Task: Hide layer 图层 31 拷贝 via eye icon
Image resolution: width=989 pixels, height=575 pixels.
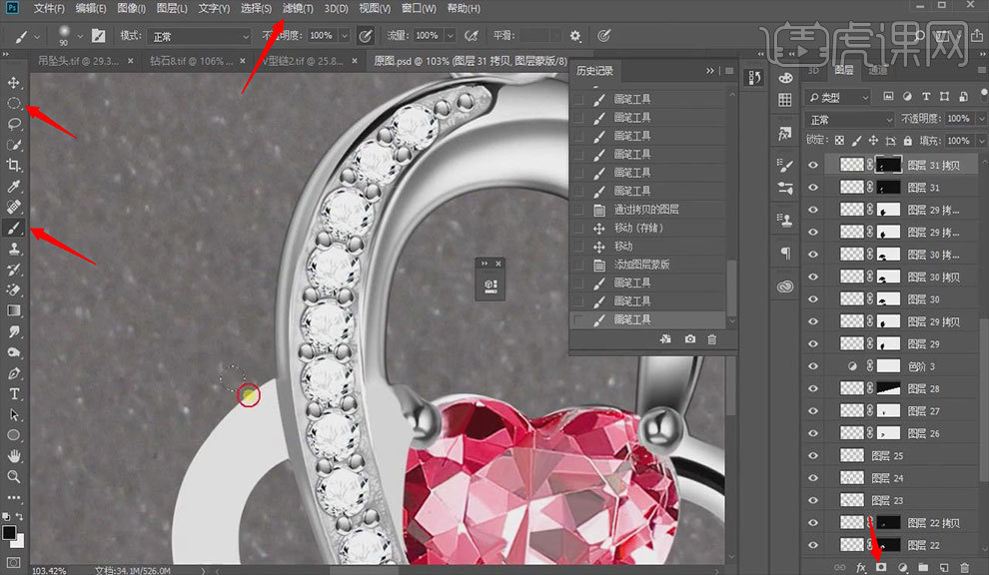Action: pyautogui.click(x=813, y=165)
